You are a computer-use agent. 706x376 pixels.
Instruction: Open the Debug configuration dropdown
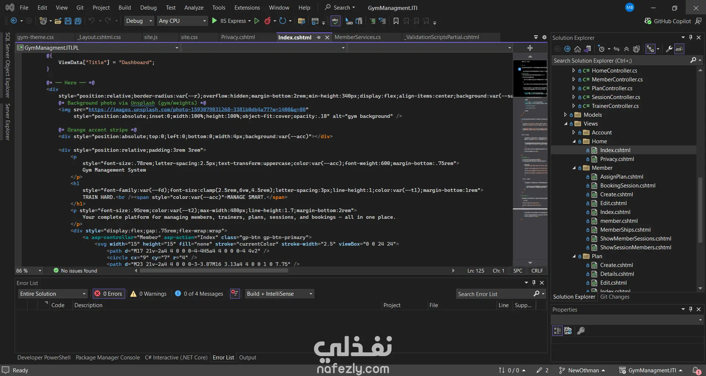tap(139, 21)
